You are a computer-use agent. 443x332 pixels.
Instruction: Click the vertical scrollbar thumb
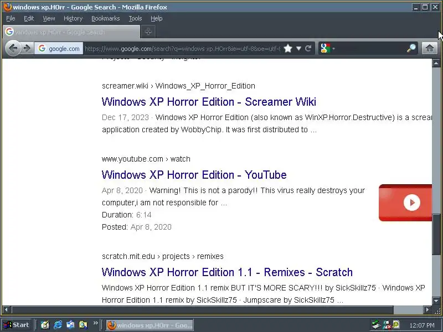tap(436, 235)
